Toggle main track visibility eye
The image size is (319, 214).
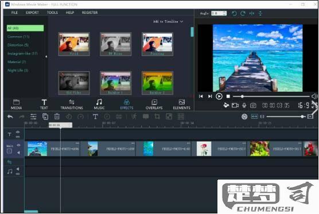coord(18,145)
